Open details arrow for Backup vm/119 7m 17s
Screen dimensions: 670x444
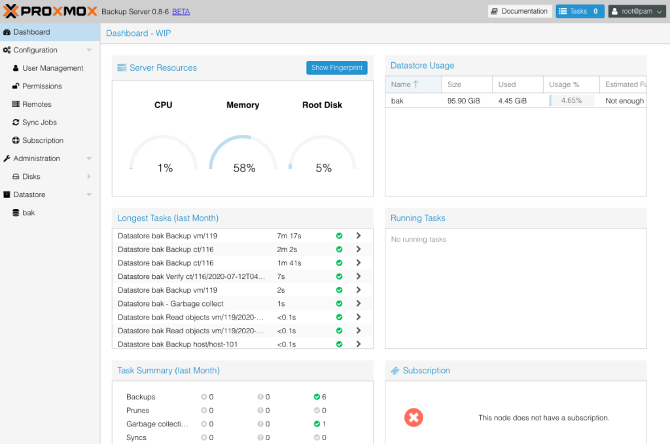coord(359,236)
